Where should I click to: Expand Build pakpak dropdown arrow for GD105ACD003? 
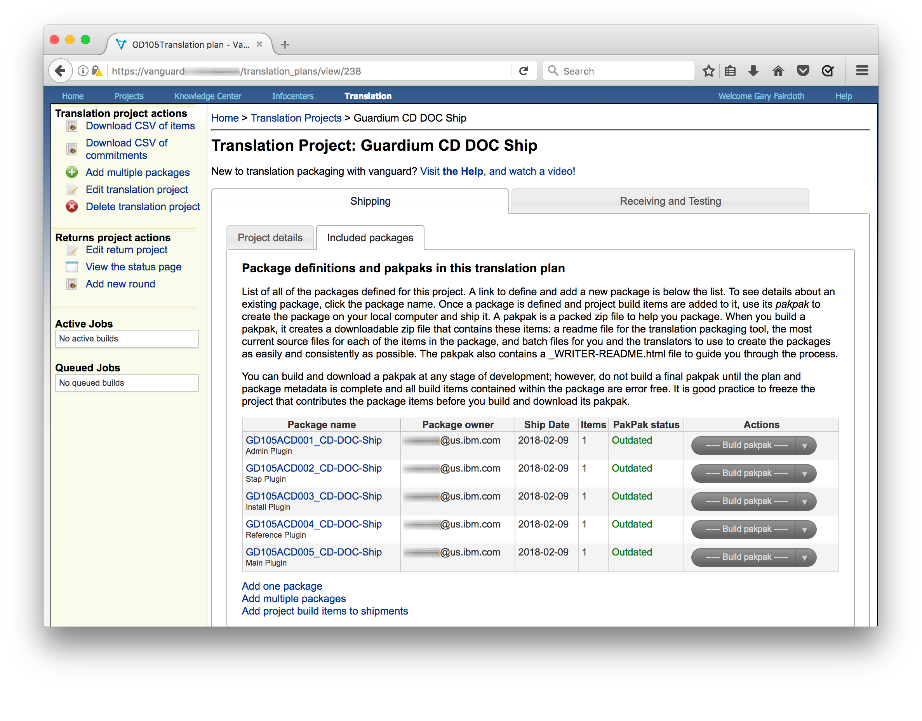point(805,502)
